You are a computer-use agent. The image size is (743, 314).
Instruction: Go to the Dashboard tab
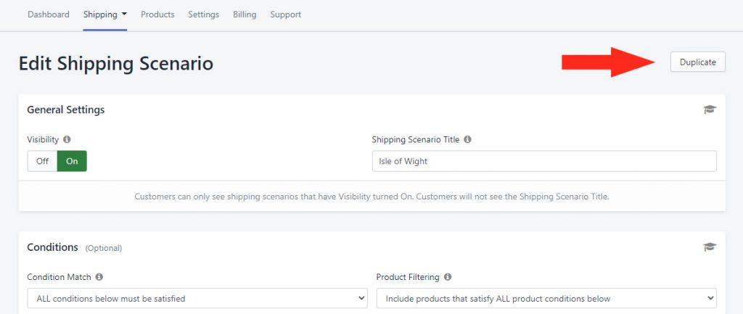coord(49,15)
